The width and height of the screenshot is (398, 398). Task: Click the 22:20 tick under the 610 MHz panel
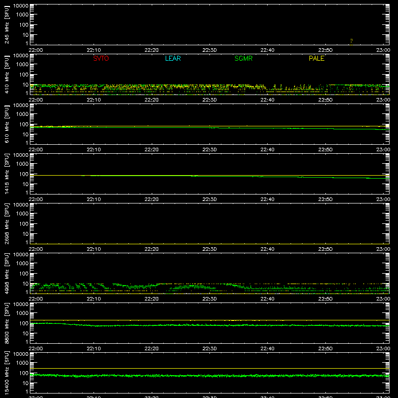pyautogui.click(x=152, y=150)
